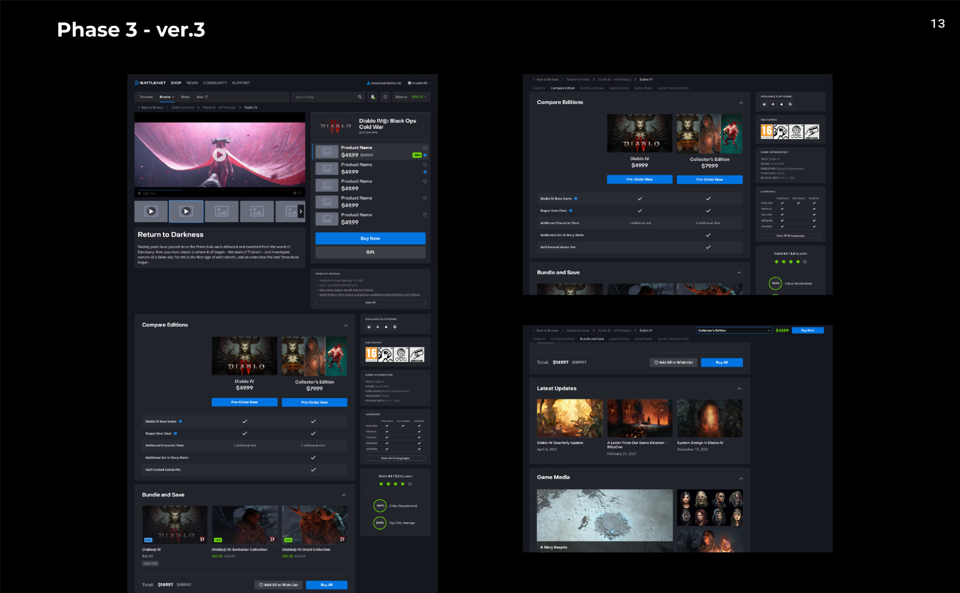The width and height of the screenshot is (960, 593).
Task: Select System Requirements tab in the top-right mockup
Action: click(673, 88)
